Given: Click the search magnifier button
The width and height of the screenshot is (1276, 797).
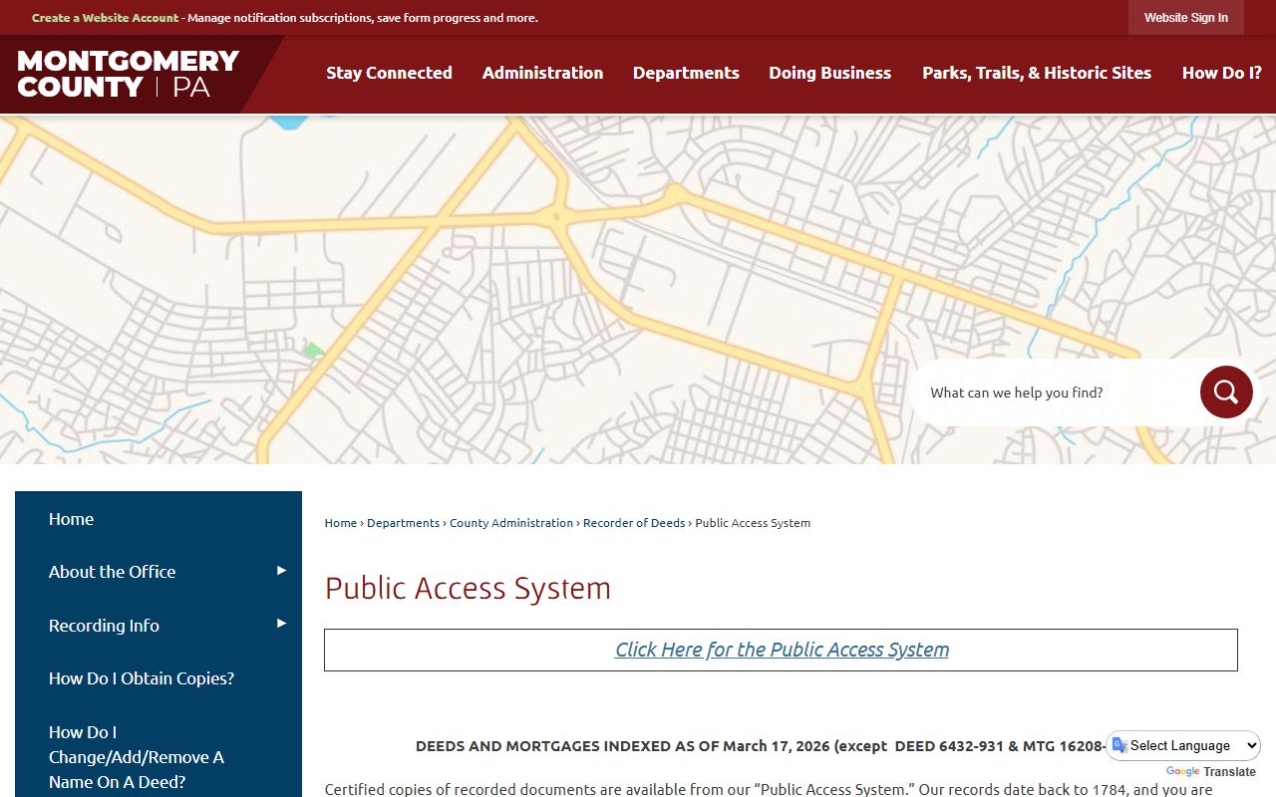Looking at the screenshot, I should (x=1226, y=392).
